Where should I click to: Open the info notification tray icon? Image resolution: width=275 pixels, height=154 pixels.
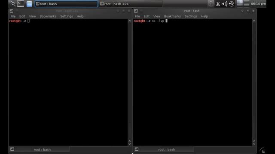pos(211,4)
